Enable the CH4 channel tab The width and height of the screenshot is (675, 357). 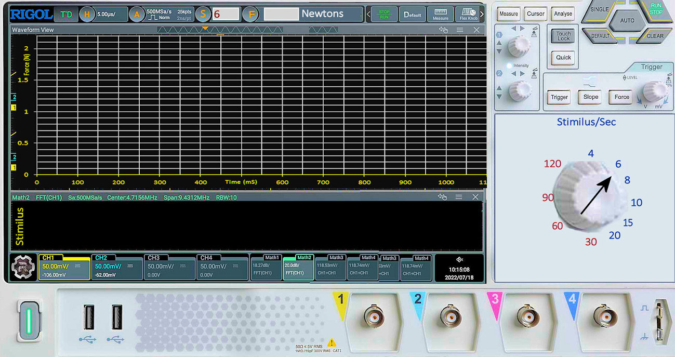222,267
